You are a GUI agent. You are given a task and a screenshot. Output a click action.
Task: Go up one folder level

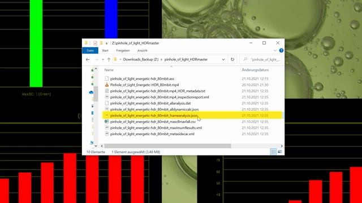coord(109,60)
